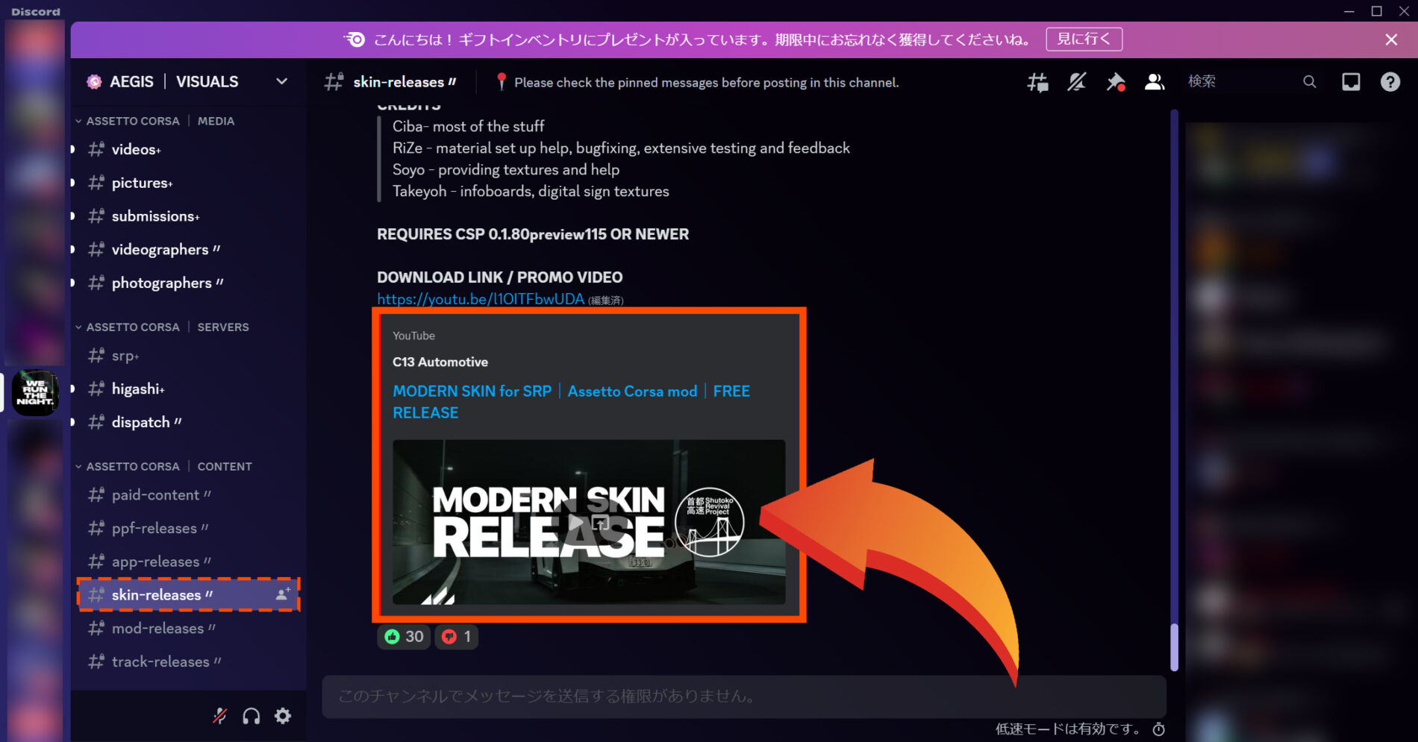Open pinned messages pin icon
Viewport: 1418px width, 742px height.
click(1116, 82)
